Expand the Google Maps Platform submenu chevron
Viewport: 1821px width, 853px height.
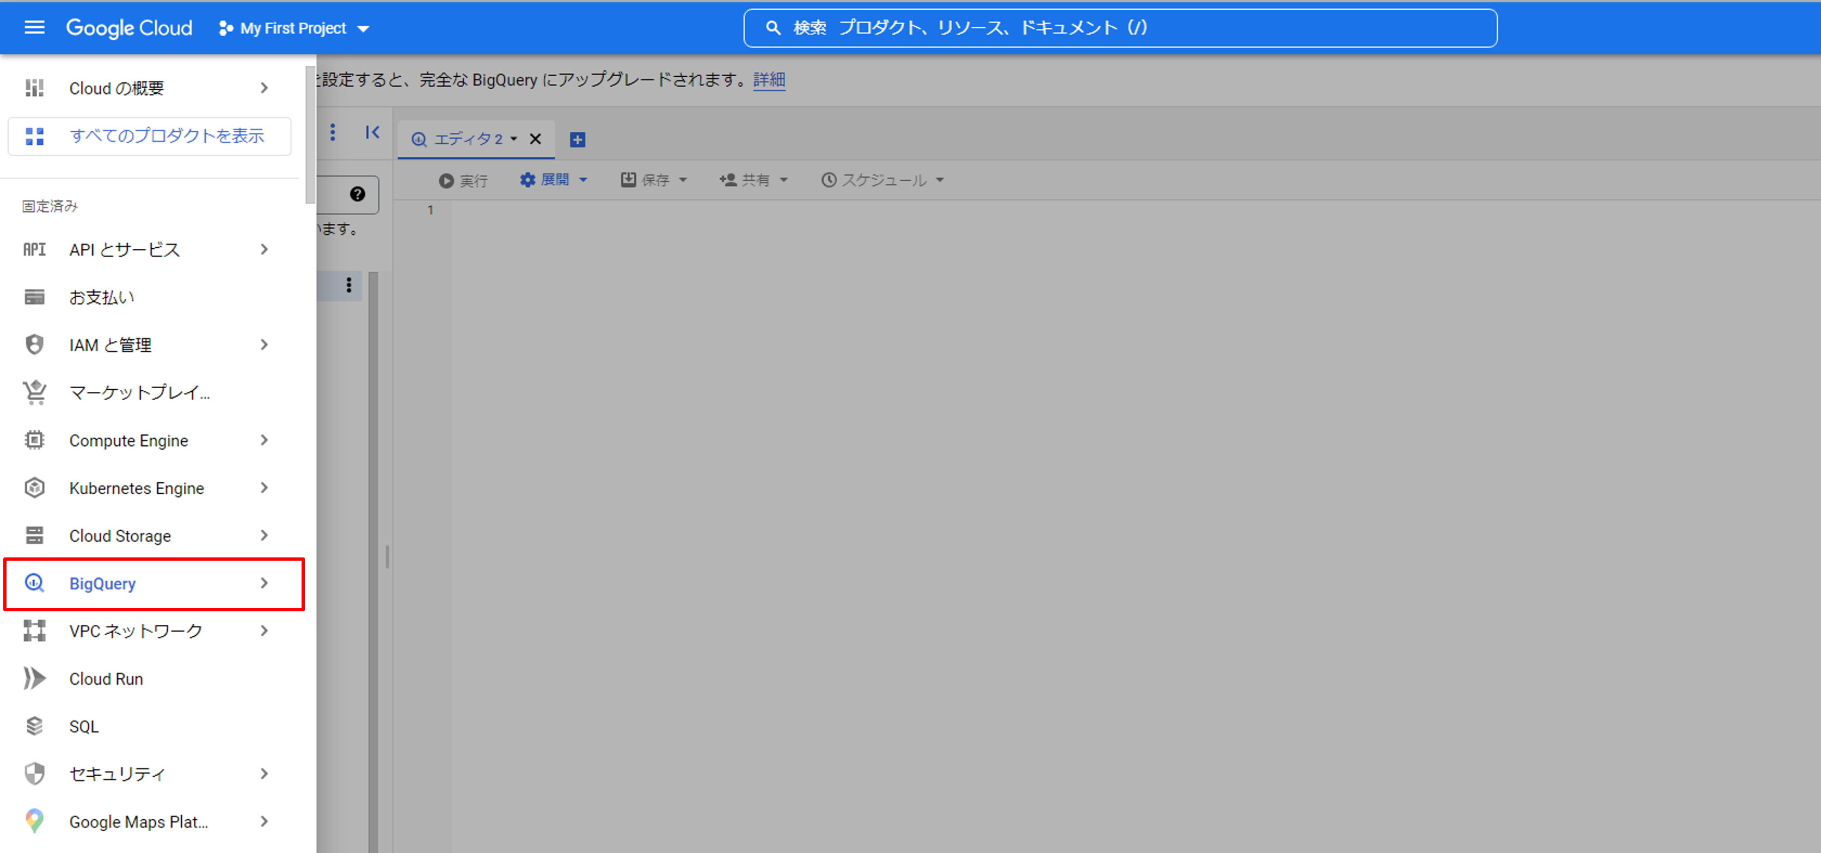pos(263,821)
